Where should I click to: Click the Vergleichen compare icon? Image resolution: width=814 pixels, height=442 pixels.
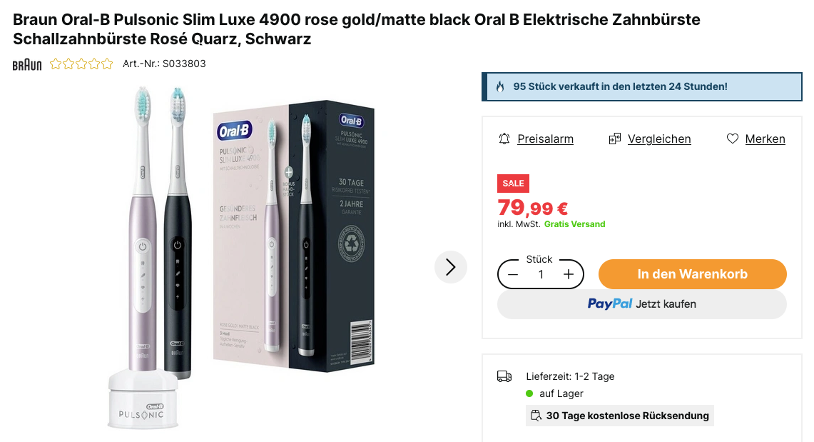coord(614,139)
